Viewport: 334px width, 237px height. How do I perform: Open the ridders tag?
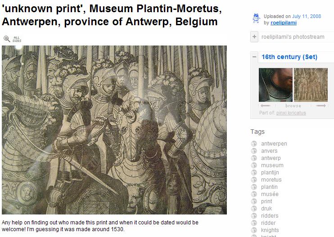tap(270, 216)
